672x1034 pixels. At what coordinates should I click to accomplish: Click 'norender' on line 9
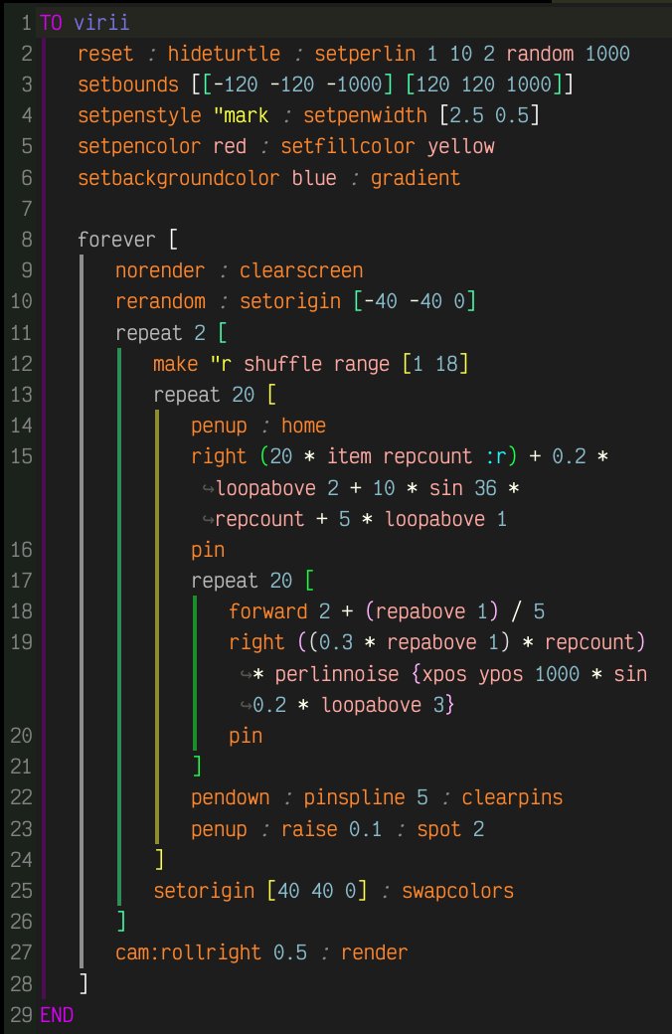(x=160, y=270)
